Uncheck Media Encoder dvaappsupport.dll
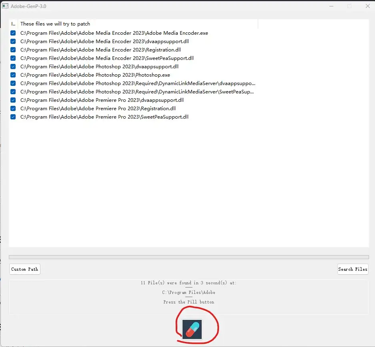This screenshot has height=347, width=375. [x=13, y=41]
